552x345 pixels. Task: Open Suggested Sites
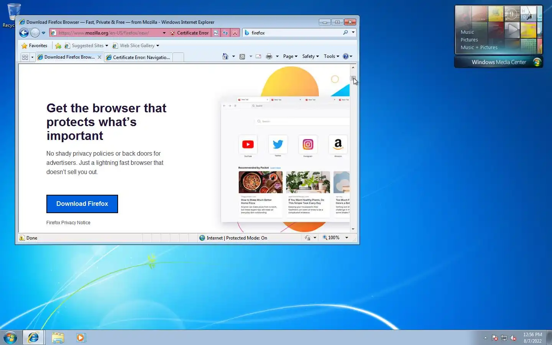click(86, 46)
